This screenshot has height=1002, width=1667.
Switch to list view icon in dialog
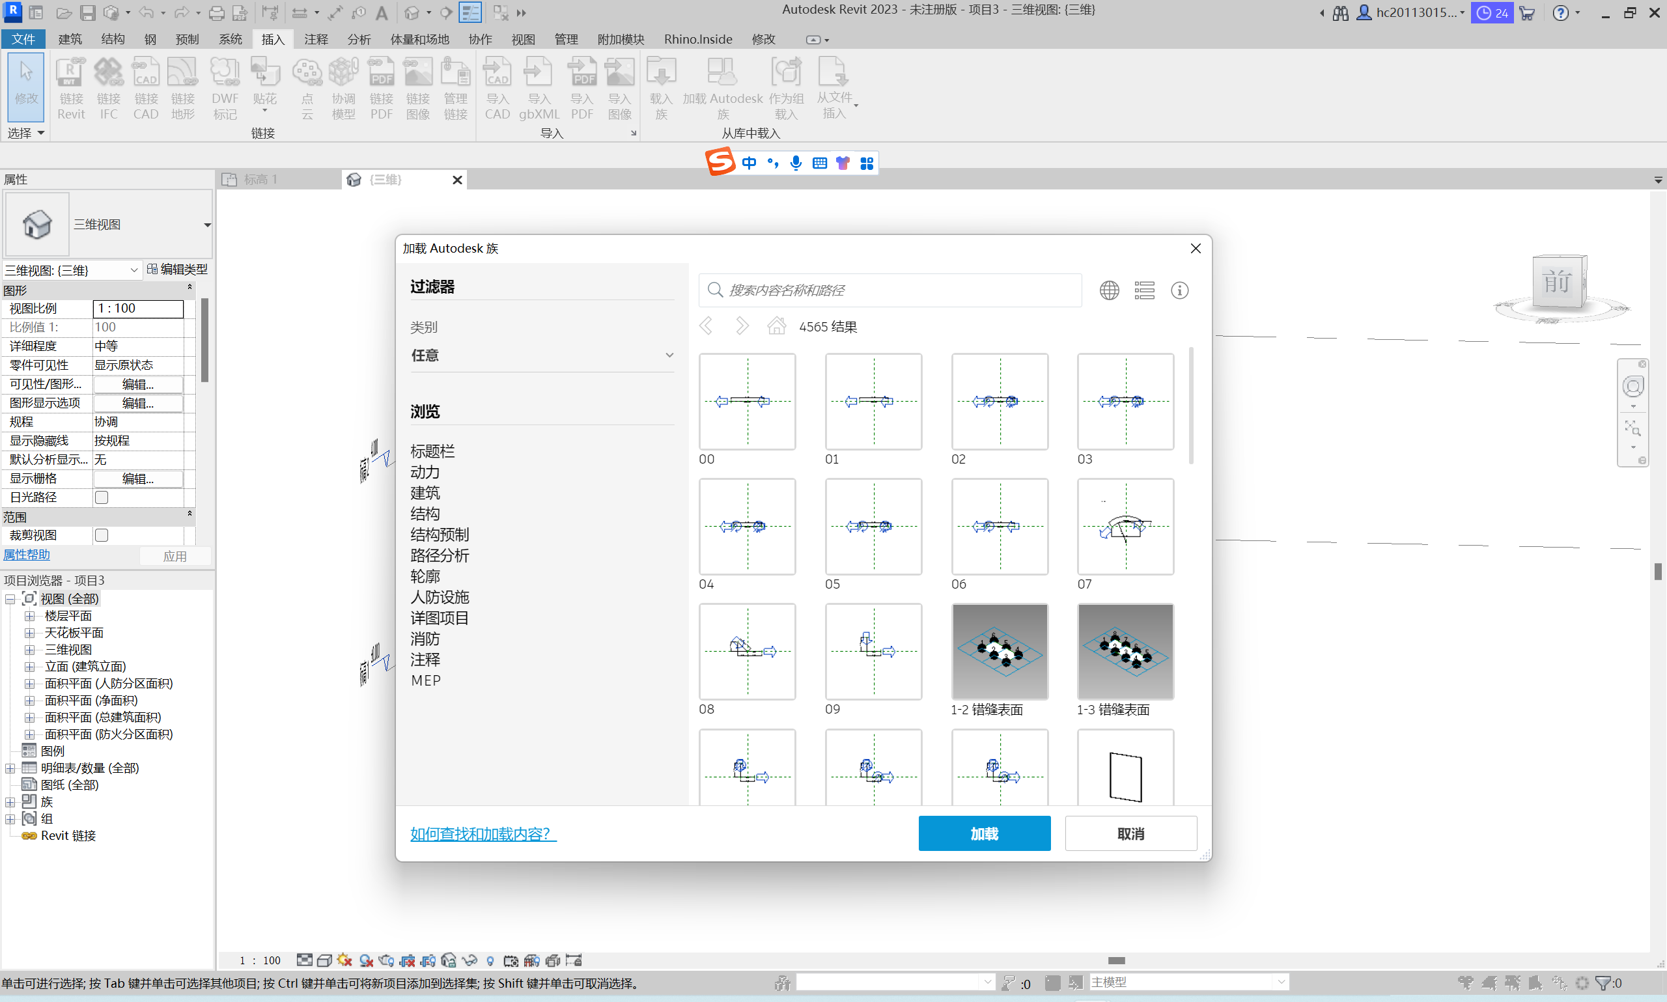(1143, 290)
